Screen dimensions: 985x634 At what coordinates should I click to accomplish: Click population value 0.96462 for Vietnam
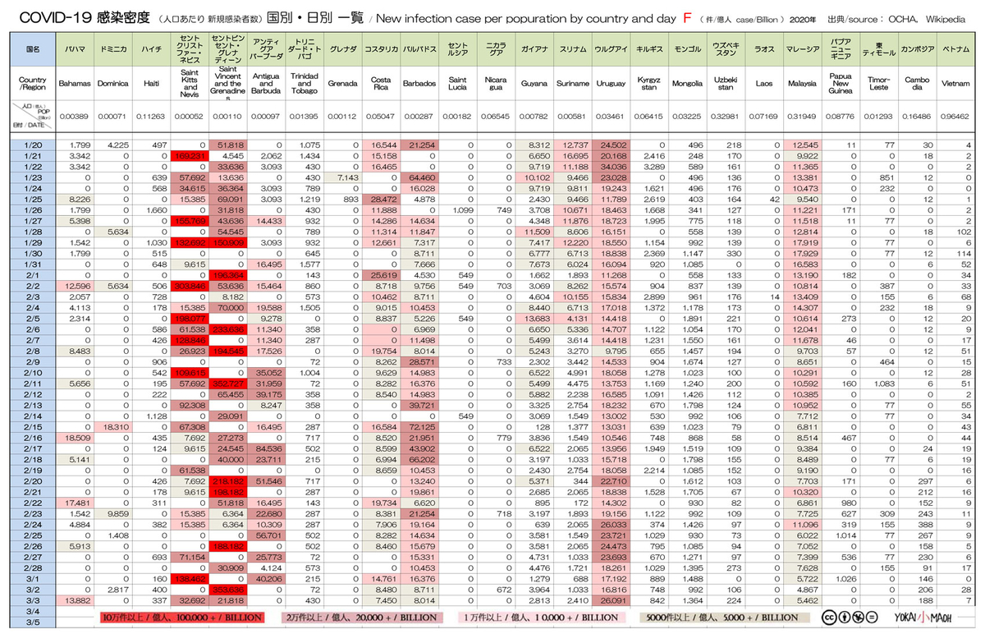click(955, 117)
